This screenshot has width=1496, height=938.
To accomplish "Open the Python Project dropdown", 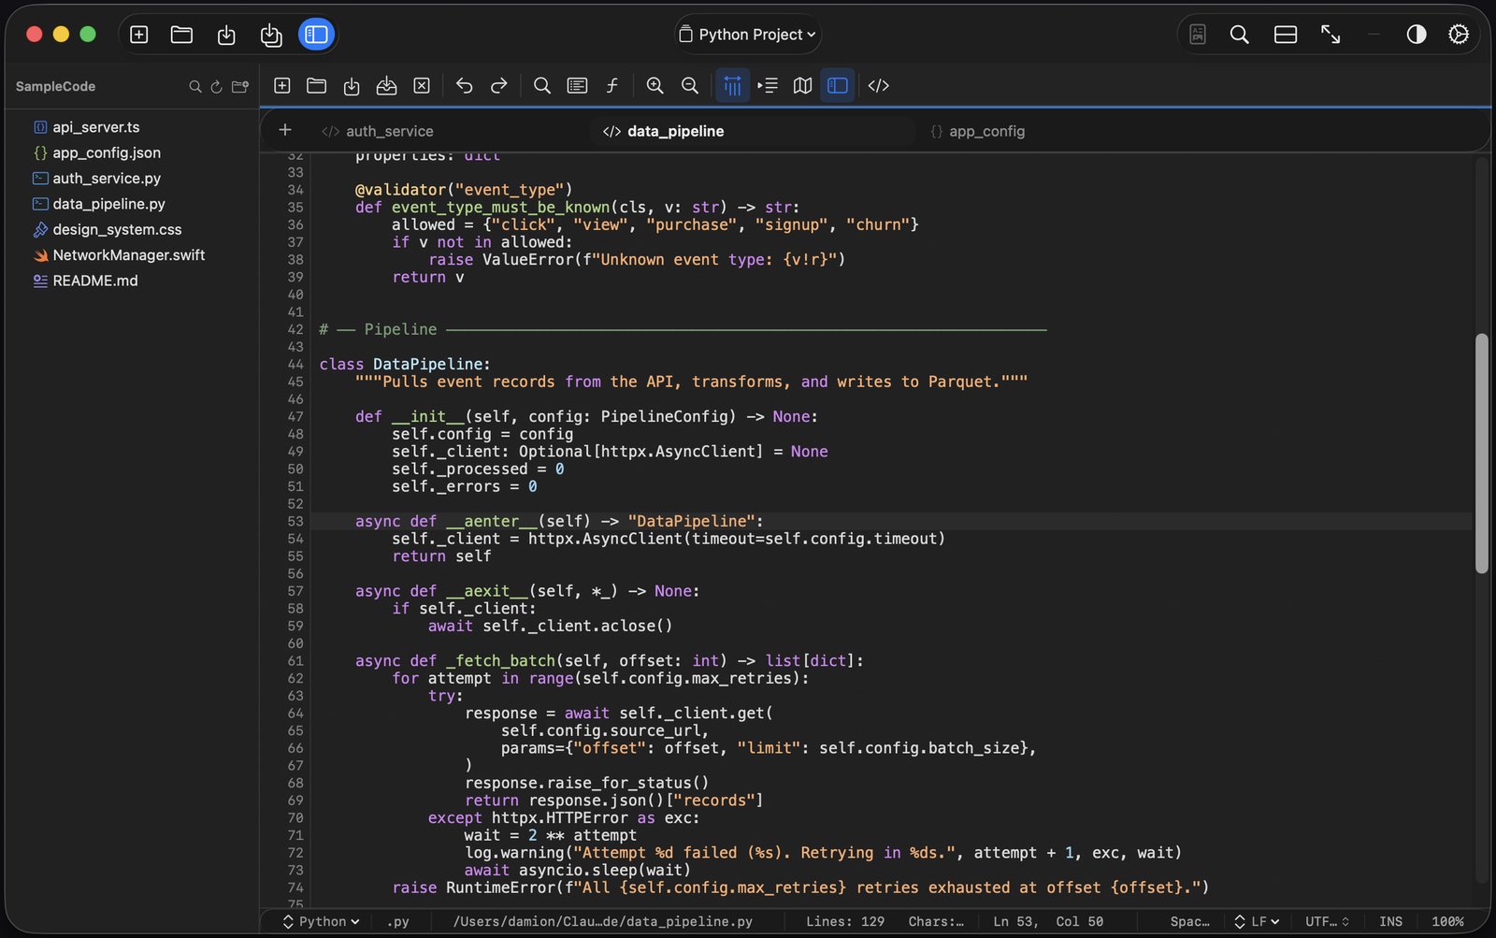I will (x=748, y=35).
